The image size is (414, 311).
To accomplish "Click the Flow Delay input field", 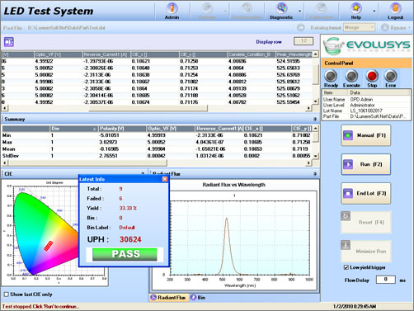I will point(386,280).
